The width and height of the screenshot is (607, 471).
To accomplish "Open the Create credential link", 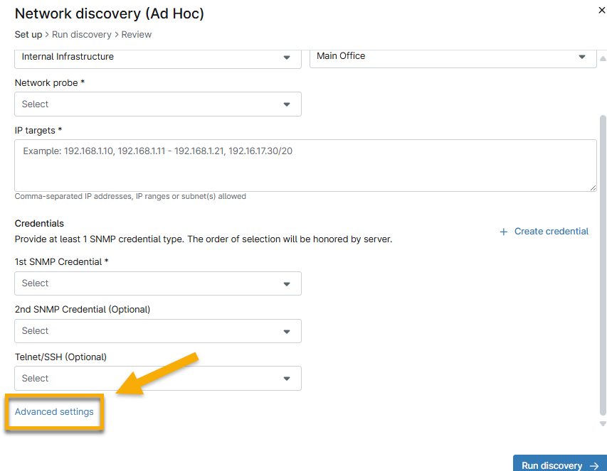I will [551, 232].
